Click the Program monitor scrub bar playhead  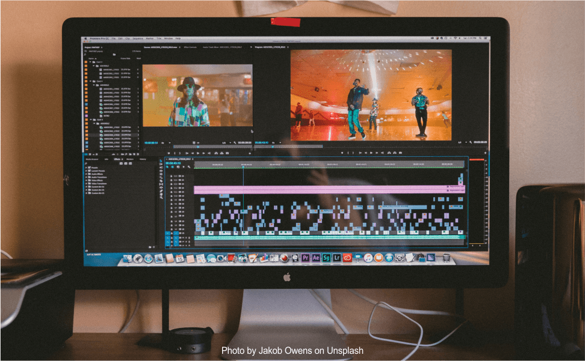273,147
